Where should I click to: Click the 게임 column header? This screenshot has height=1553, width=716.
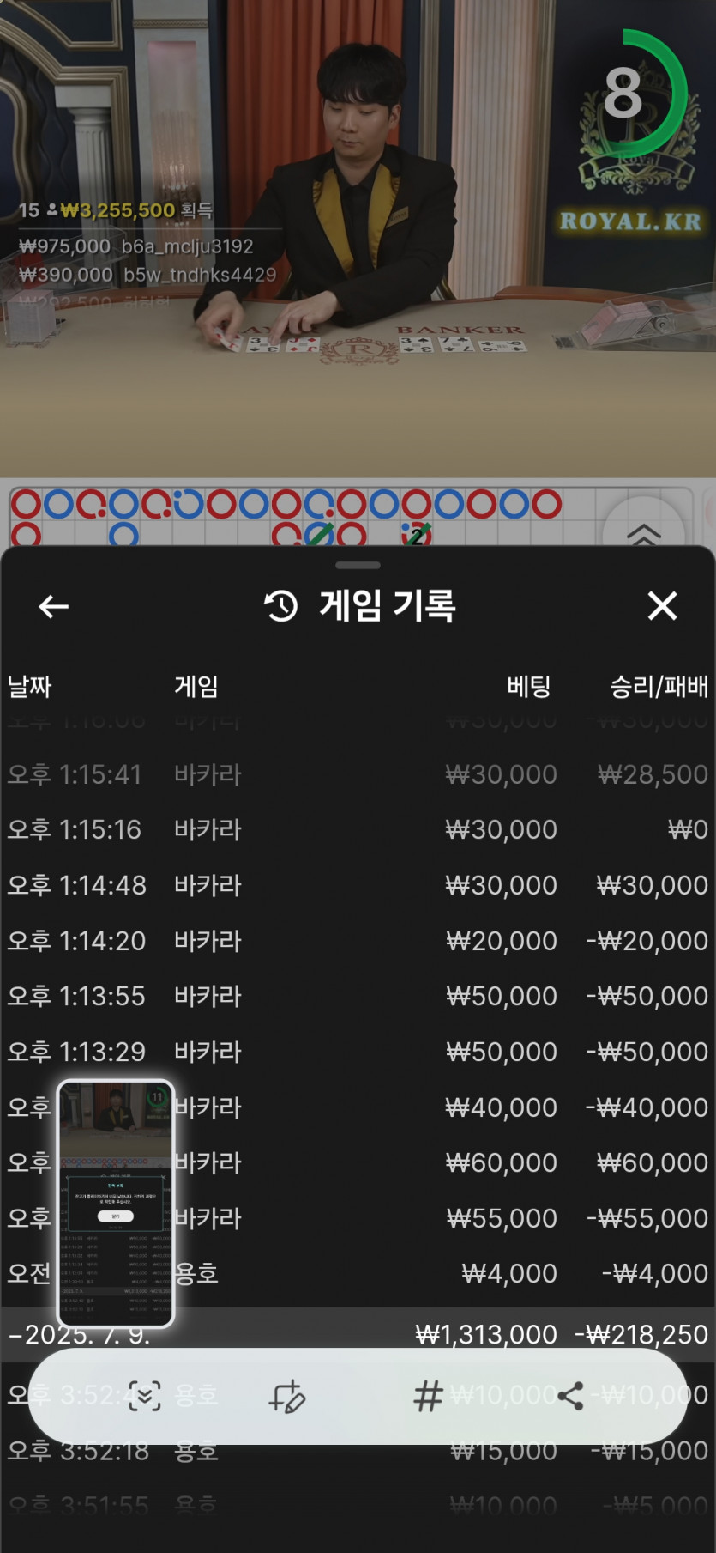click(196, 687)
